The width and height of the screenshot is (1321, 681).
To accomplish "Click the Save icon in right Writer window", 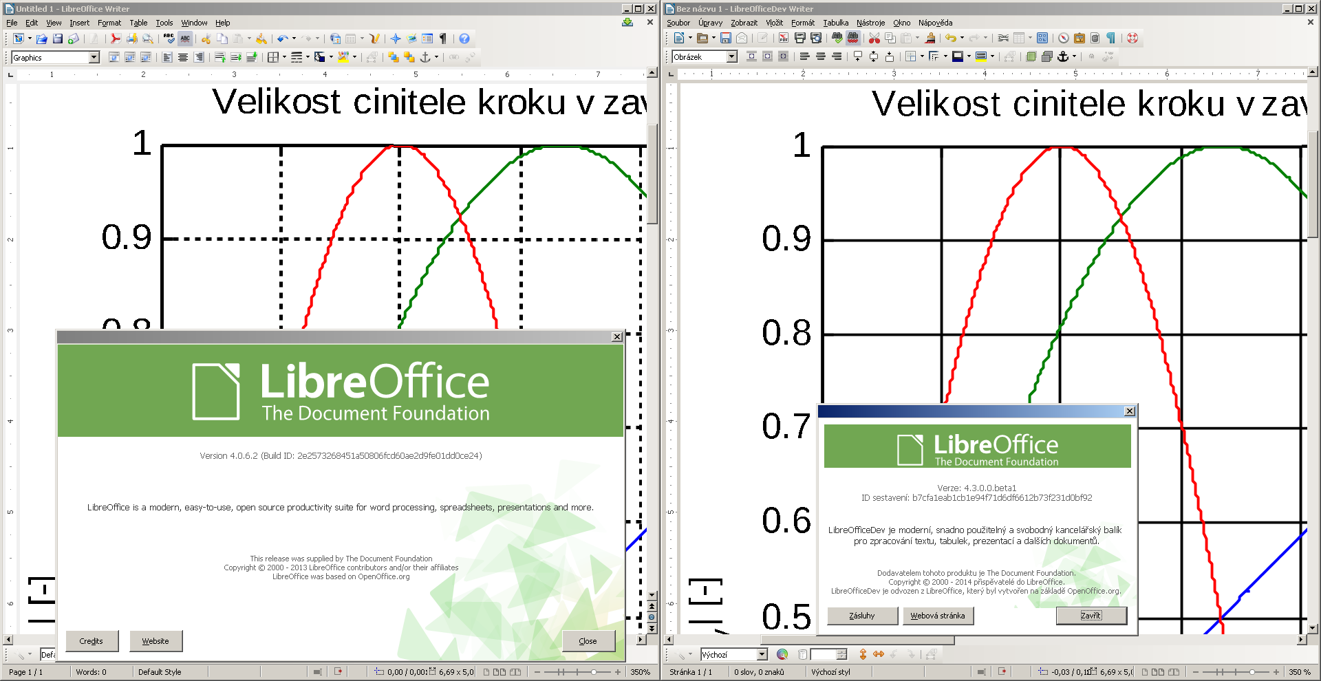I will [x=725, y=39].
